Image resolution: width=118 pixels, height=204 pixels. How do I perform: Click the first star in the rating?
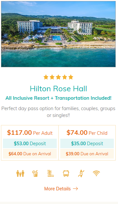(46, 77)
